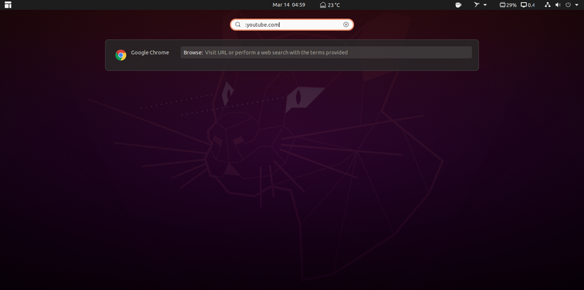
Task: Clear the search field with the X icon
Action: tap(346, 25)
